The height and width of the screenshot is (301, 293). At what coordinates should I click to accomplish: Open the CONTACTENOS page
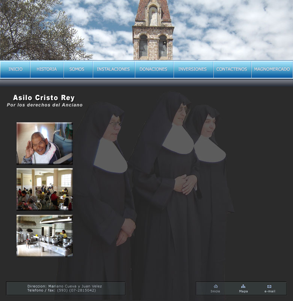(232, 69)
